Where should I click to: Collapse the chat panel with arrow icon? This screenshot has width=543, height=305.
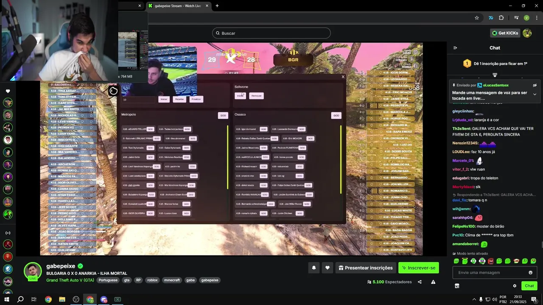pyautogui.click(x=455, y=48)
